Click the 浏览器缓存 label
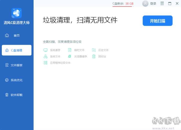181x130 pixels. click(x=81, y=56)
